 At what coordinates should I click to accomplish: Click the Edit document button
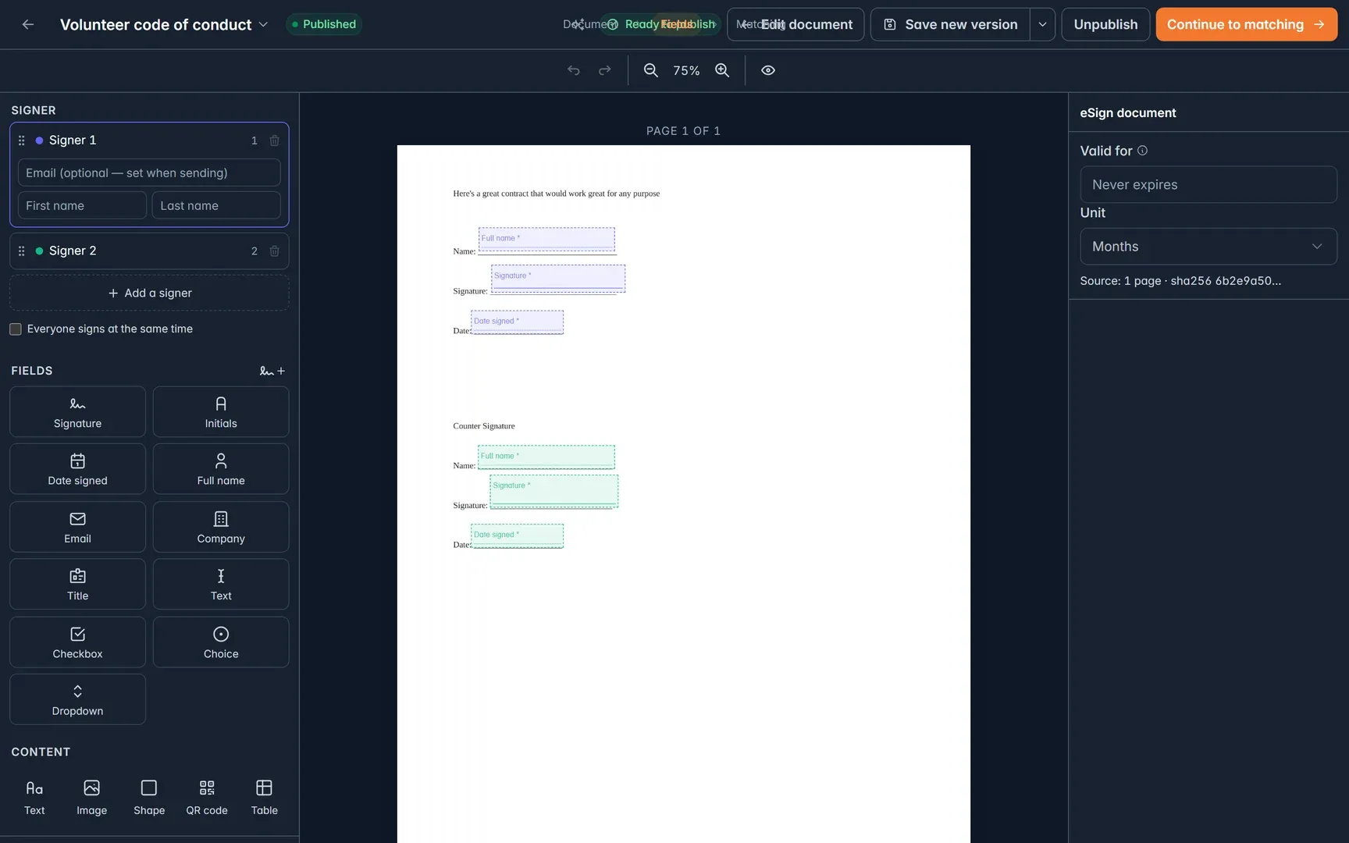796,24
